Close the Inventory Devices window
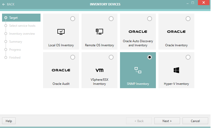 (204, 2)
